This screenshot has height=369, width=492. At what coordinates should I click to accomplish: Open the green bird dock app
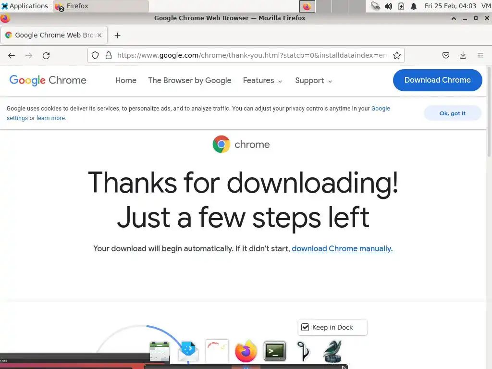coord(332,351)
